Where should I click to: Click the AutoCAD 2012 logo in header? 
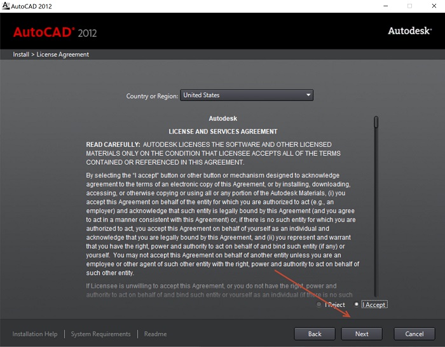(x=55, y=32)
